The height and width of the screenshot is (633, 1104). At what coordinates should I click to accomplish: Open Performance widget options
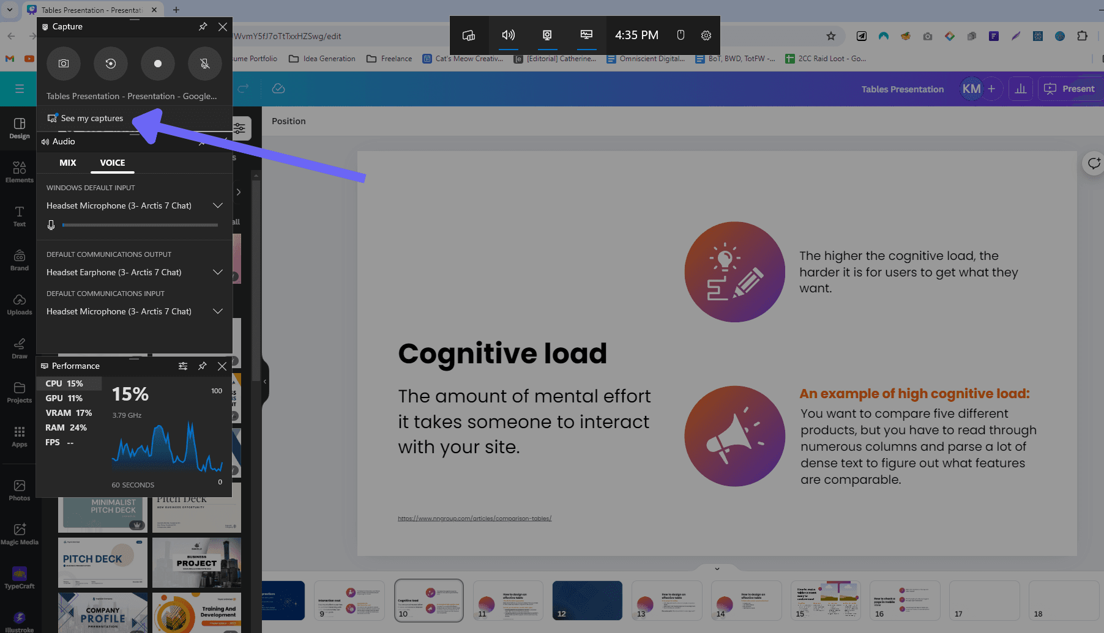pyautogui.click(x=182, y=366)
